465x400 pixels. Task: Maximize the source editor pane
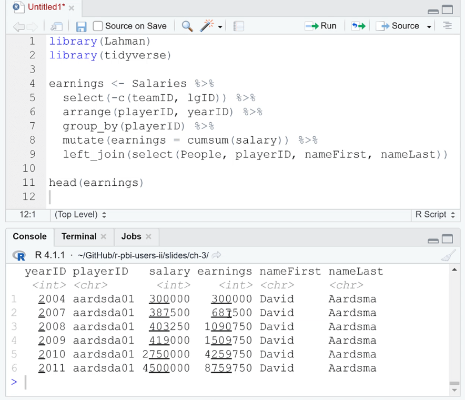tap(447, 9)
